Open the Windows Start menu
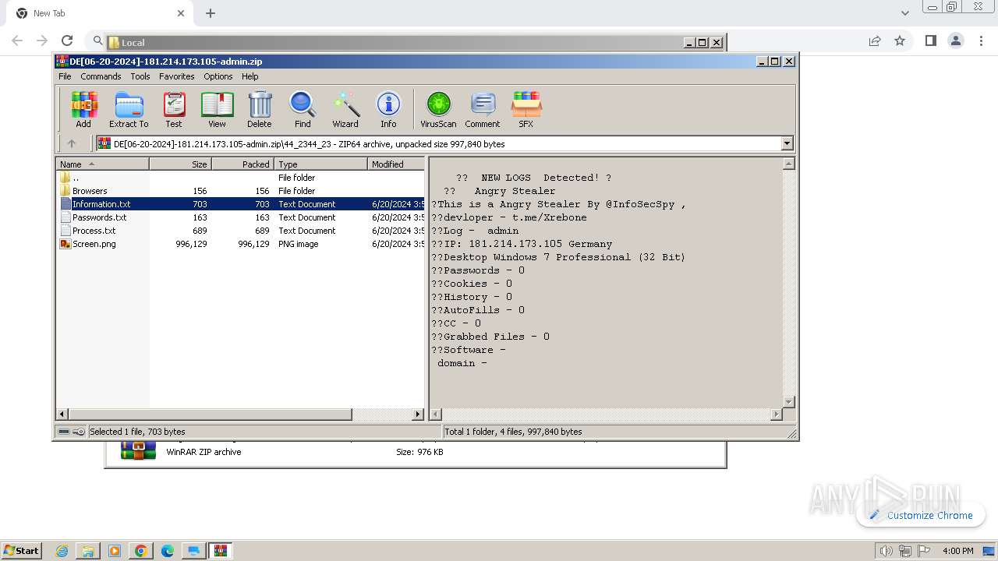The width and height of the screenshot is (998, 561). coord(22,550)
